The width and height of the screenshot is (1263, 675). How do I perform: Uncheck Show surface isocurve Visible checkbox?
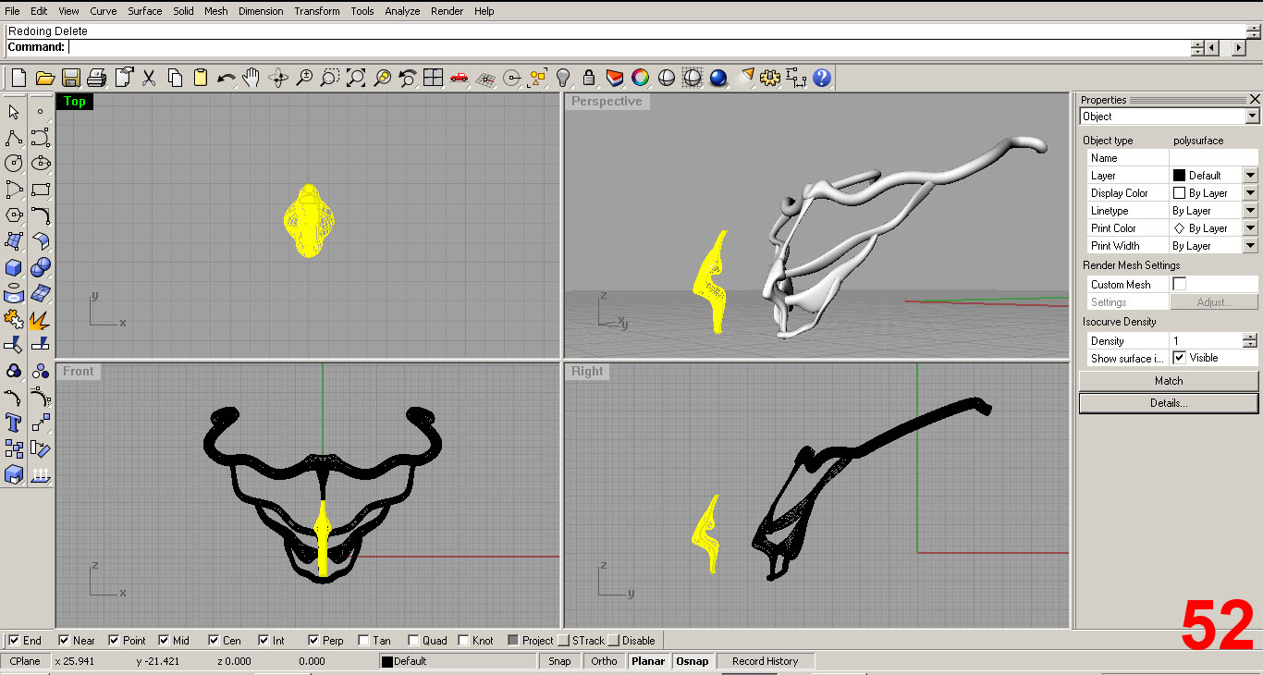1179,358
